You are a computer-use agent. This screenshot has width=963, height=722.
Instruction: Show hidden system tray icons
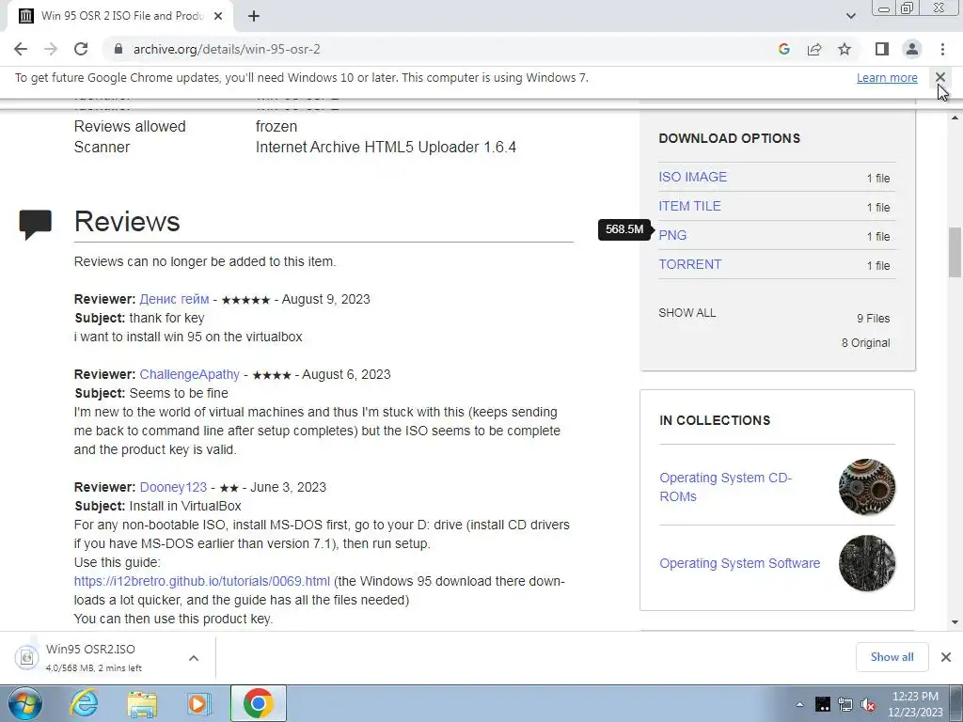pos(799,704)
